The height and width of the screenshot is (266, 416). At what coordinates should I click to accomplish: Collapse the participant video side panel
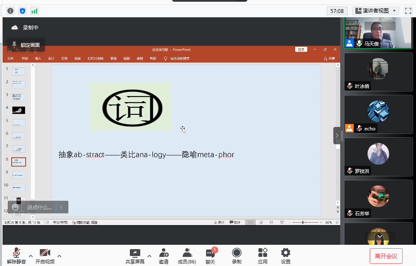tap(337, 136)
